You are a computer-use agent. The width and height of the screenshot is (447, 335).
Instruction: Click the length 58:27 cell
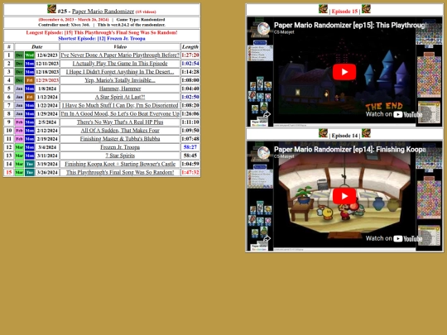[190, 147]
